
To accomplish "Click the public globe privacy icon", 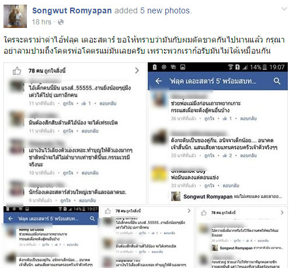I will (61, 22).
